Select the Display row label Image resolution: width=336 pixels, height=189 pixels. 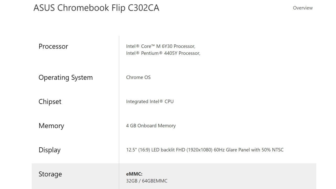point(50,150)
